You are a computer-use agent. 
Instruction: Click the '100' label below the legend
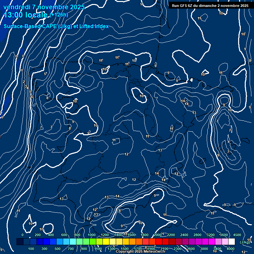click(x=31, y=249)
